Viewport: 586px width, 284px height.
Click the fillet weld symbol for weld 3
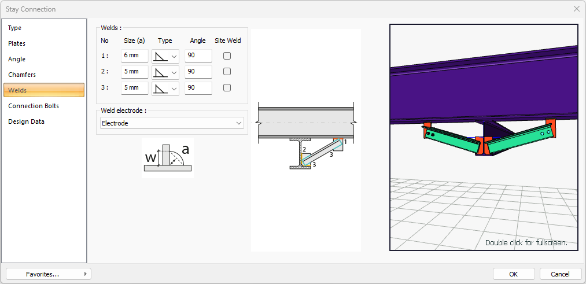tap(160, 88)
